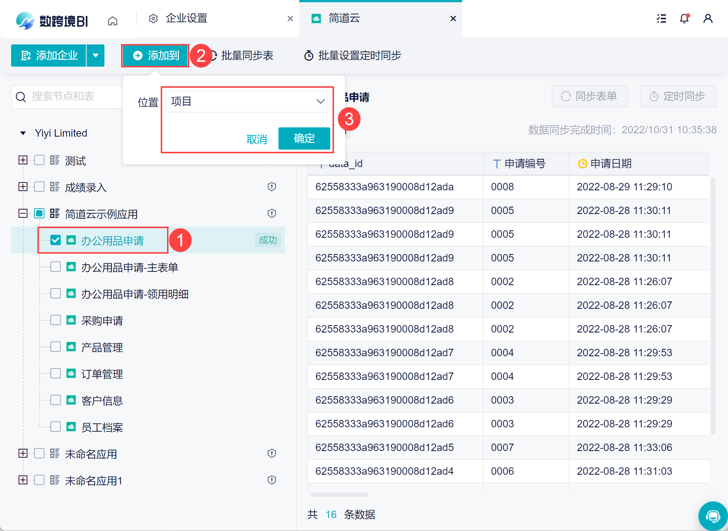Screen dimensions: 728x531
Task: Check the 采购申请 table checkbox
Action: click(x=56, y=320)
